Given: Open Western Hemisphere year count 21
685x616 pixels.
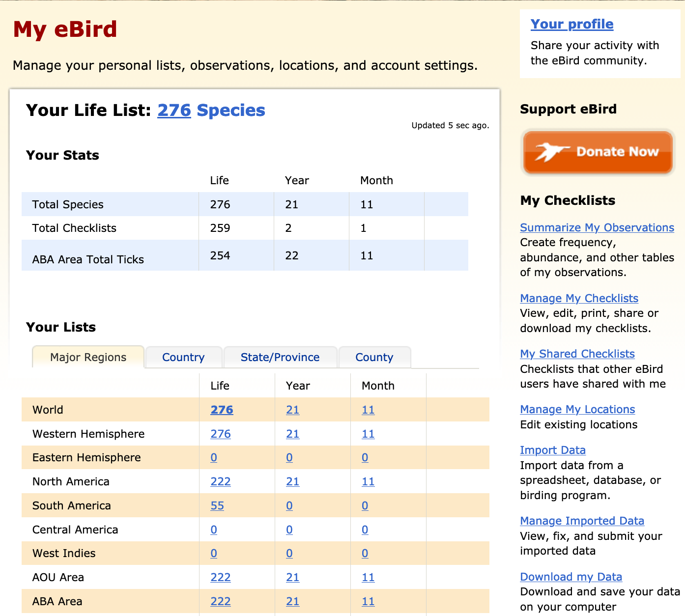Looking at the screenshot, I should click(x=292, y=434).
